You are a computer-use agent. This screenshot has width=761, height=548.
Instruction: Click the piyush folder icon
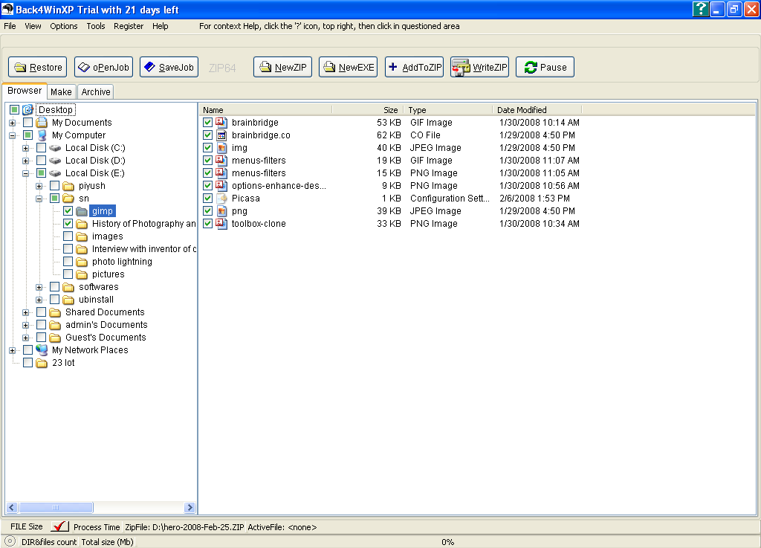(x=68, y=186)
